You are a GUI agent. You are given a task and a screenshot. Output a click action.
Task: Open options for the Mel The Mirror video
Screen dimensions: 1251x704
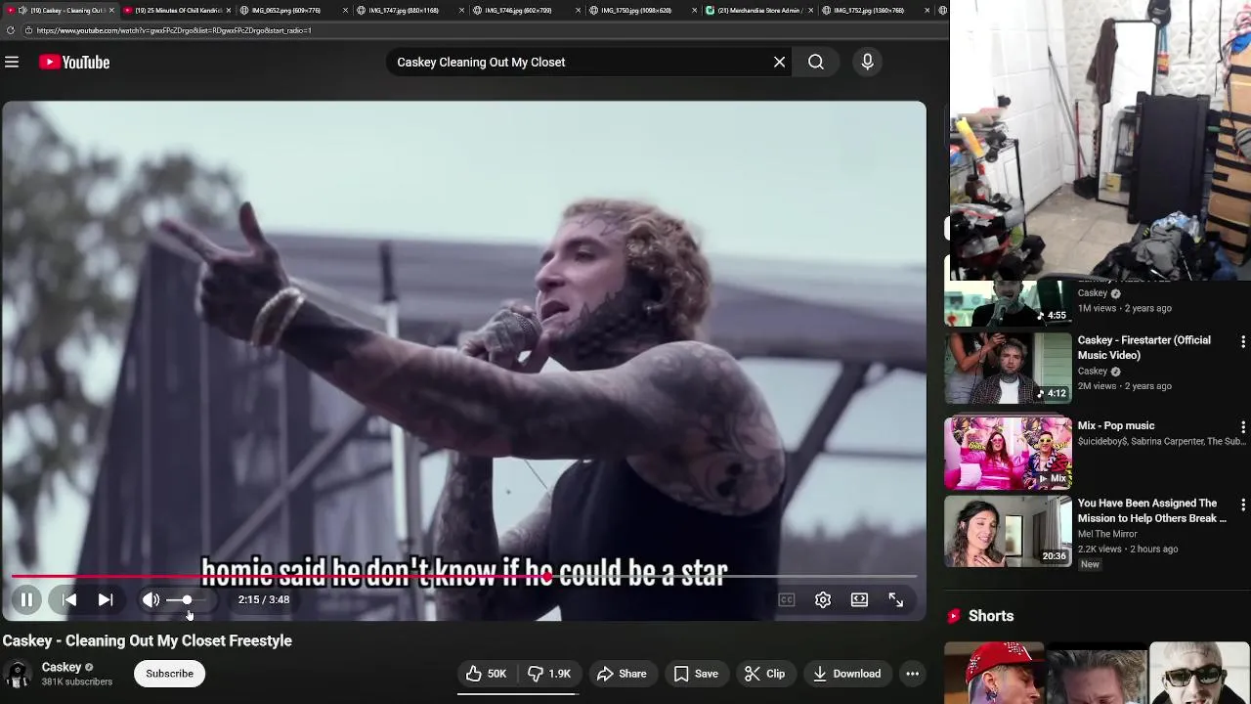1242,506
